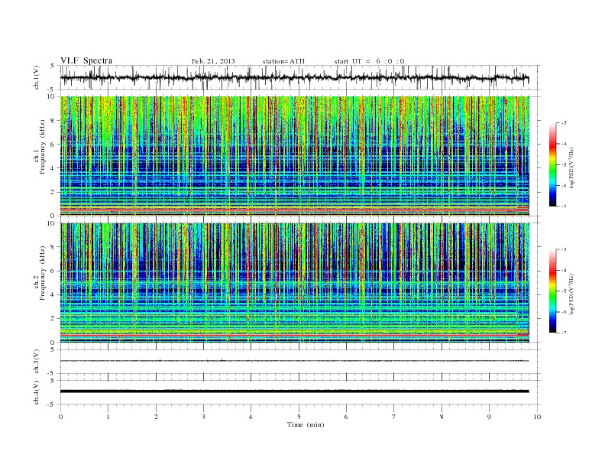Image resolution: width=605 pixels, height=468 pixels.
Task: Click the ch.1 spectrogram PSD color bar
Action: point(552,165)
